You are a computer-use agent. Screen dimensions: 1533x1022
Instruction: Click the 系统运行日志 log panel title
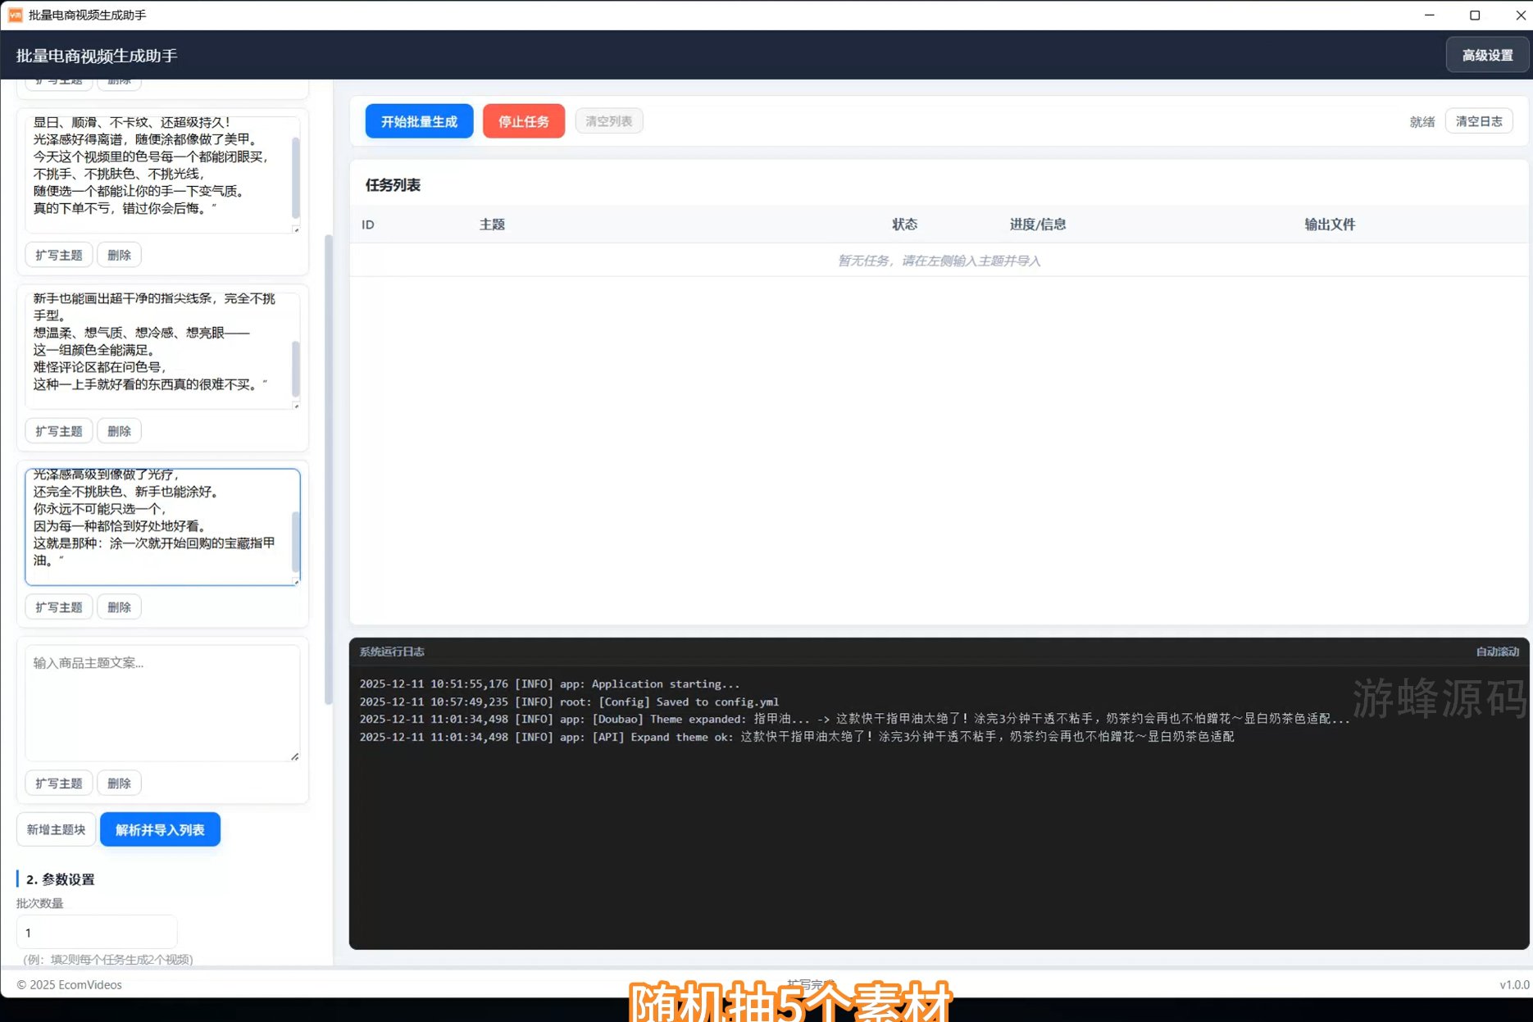click(392, 652)
